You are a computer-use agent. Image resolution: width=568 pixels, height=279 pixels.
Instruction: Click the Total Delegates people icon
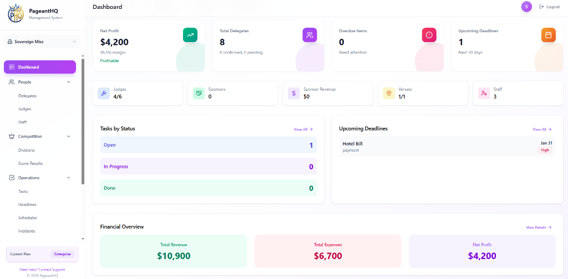pos(310,35)
